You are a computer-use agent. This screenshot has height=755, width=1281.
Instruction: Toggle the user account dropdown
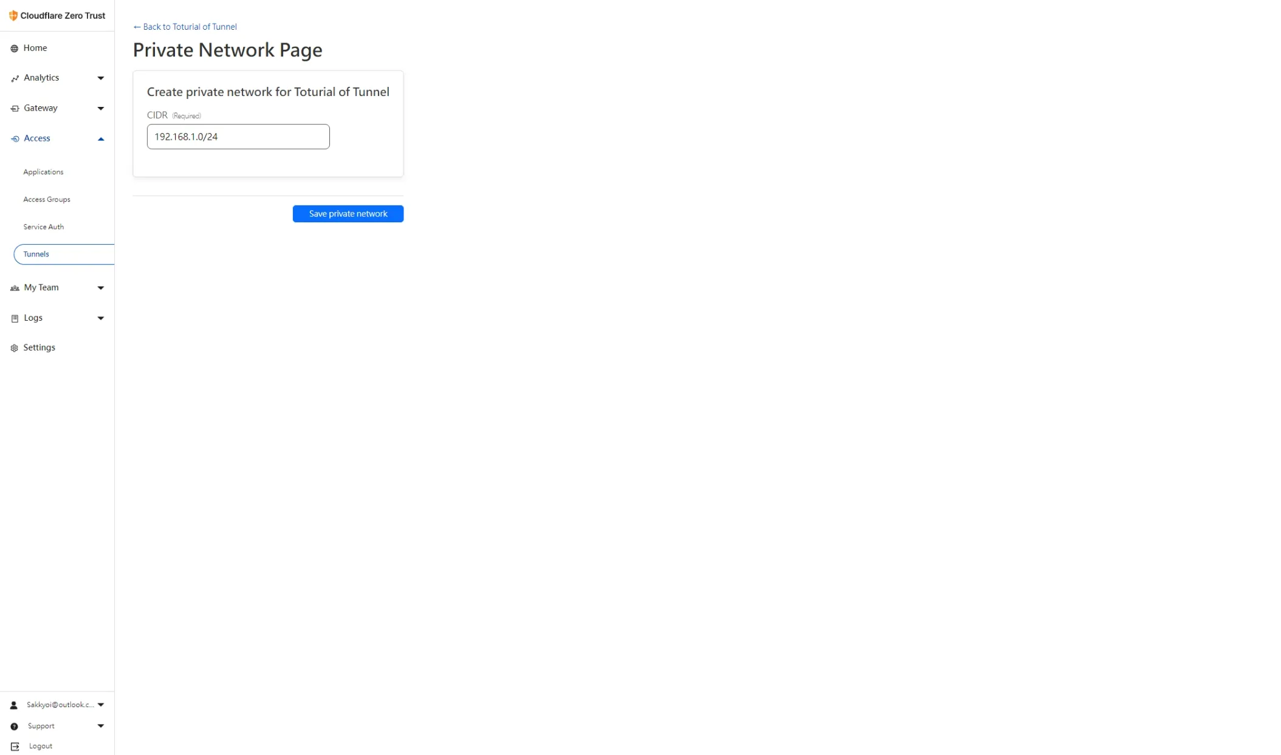click(x=101, y=704)
